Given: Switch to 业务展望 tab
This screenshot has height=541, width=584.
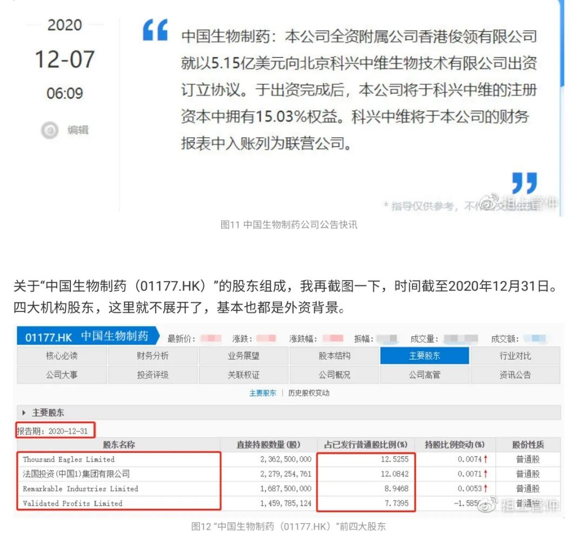Looking at the screenshot, I should (x=243, y=355).
